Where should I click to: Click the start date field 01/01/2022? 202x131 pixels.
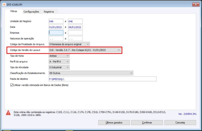click(x=56, y=27)
